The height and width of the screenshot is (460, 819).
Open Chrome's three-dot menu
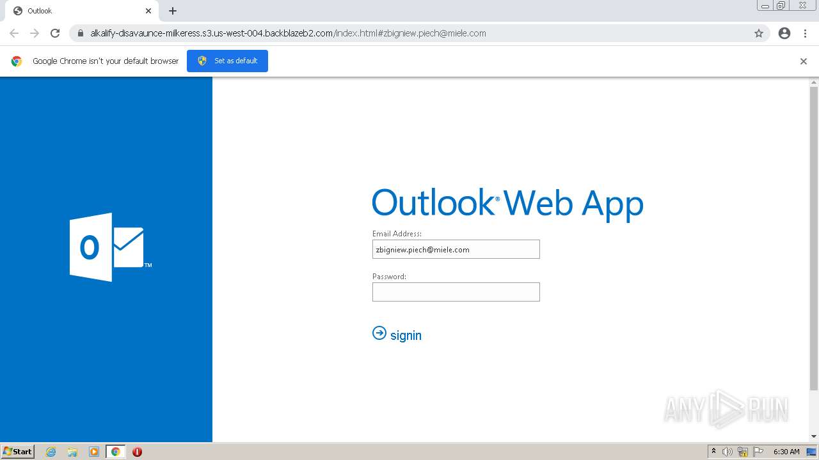(806, 33)
